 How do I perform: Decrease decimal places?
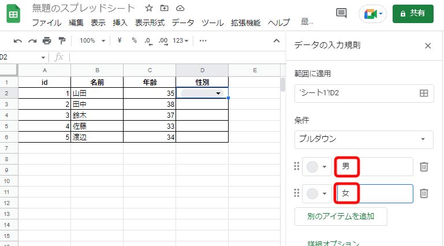click(148, 41)
